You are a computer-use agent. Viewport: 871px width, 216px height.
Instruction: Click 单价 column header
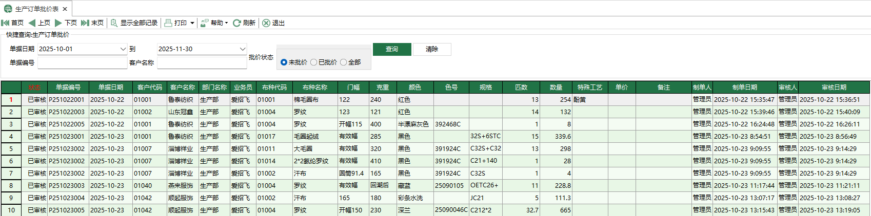pyautogui.click(x=622, y=87)
